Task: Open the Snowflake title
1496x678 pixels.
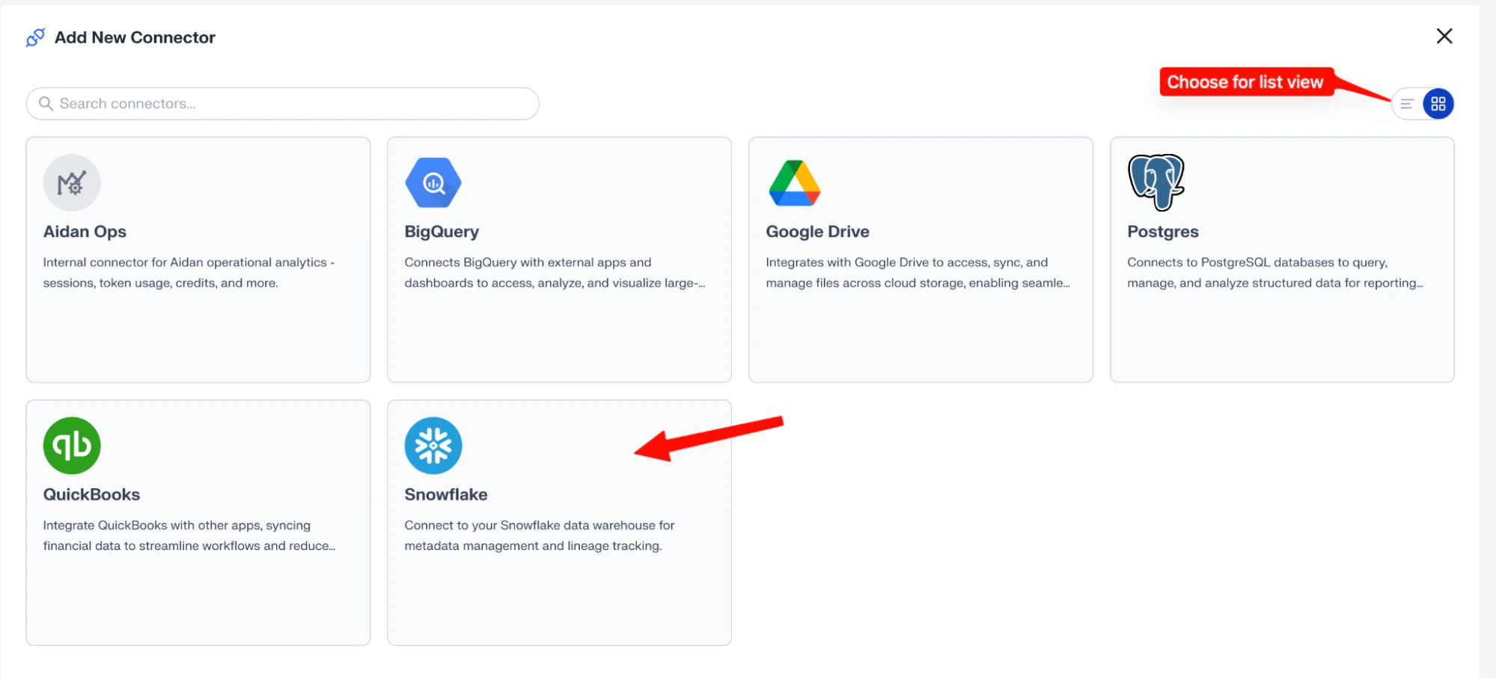Action: [446, 495]
